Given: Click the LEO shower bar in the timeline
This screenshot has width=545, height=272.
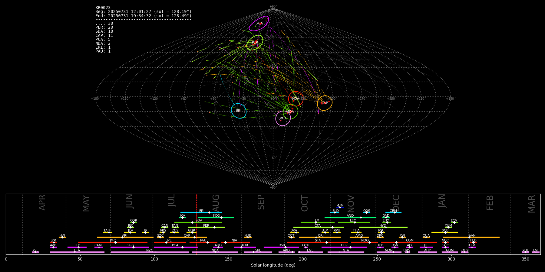Looking at the screenshot, I should tap(354, 222).
